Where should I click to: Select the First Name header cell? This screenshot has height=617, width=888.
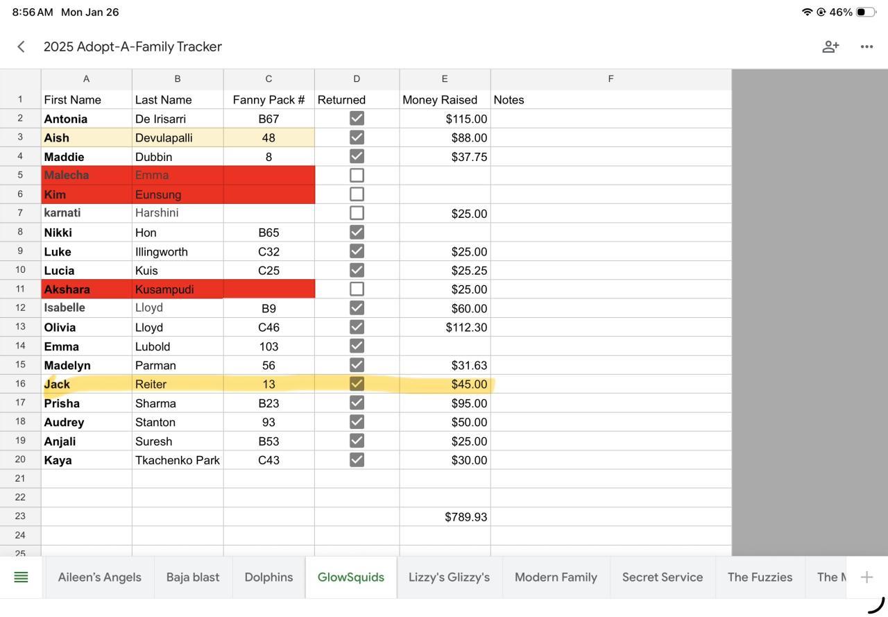coord(87,100)
